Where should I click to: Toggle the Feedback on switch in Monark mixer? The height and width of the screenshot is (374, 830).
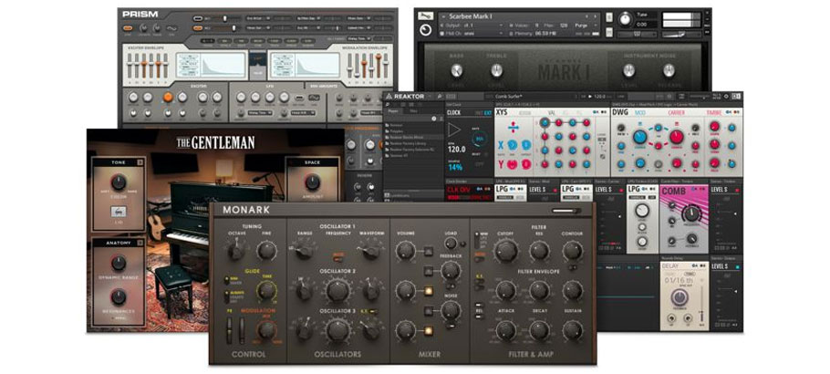(x=428, y=271)
